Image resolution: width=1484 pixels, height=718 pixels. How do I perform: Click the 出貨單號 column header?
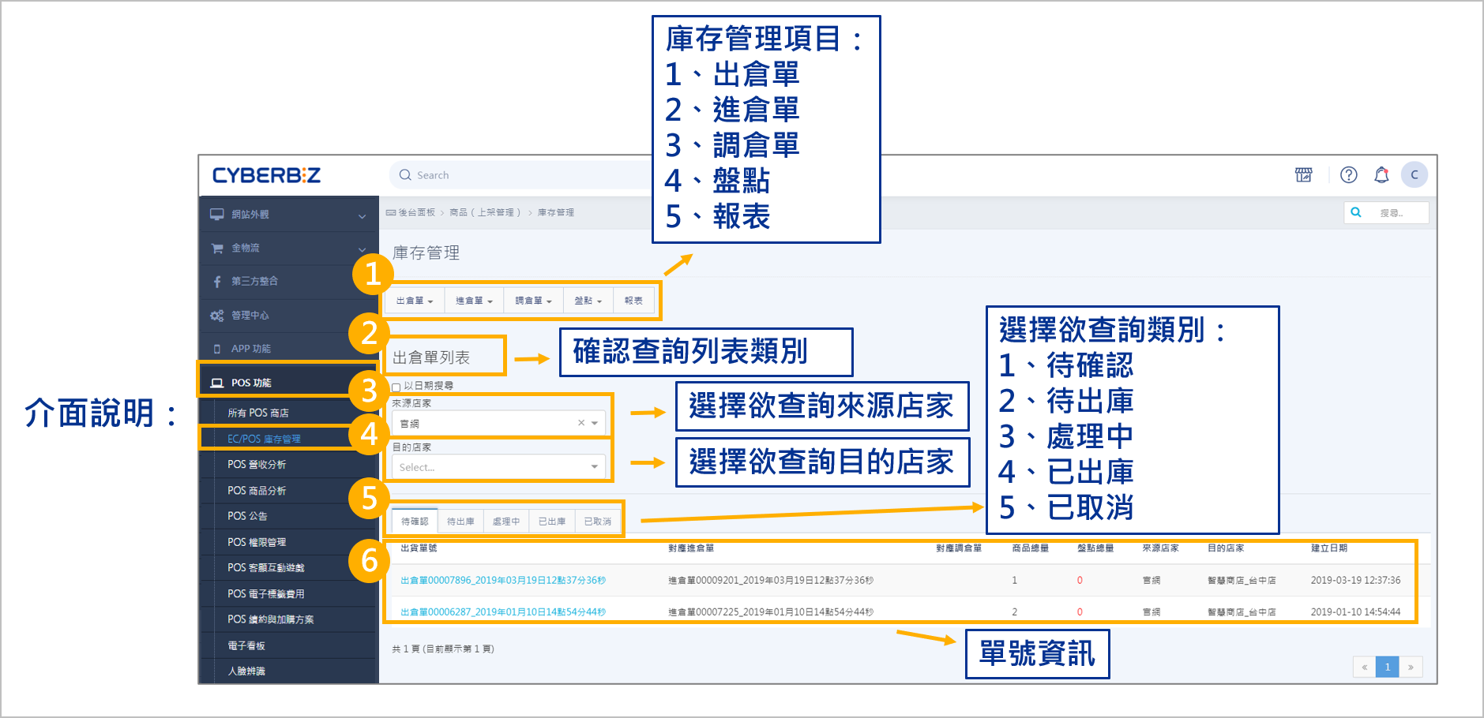coord(419,548)
